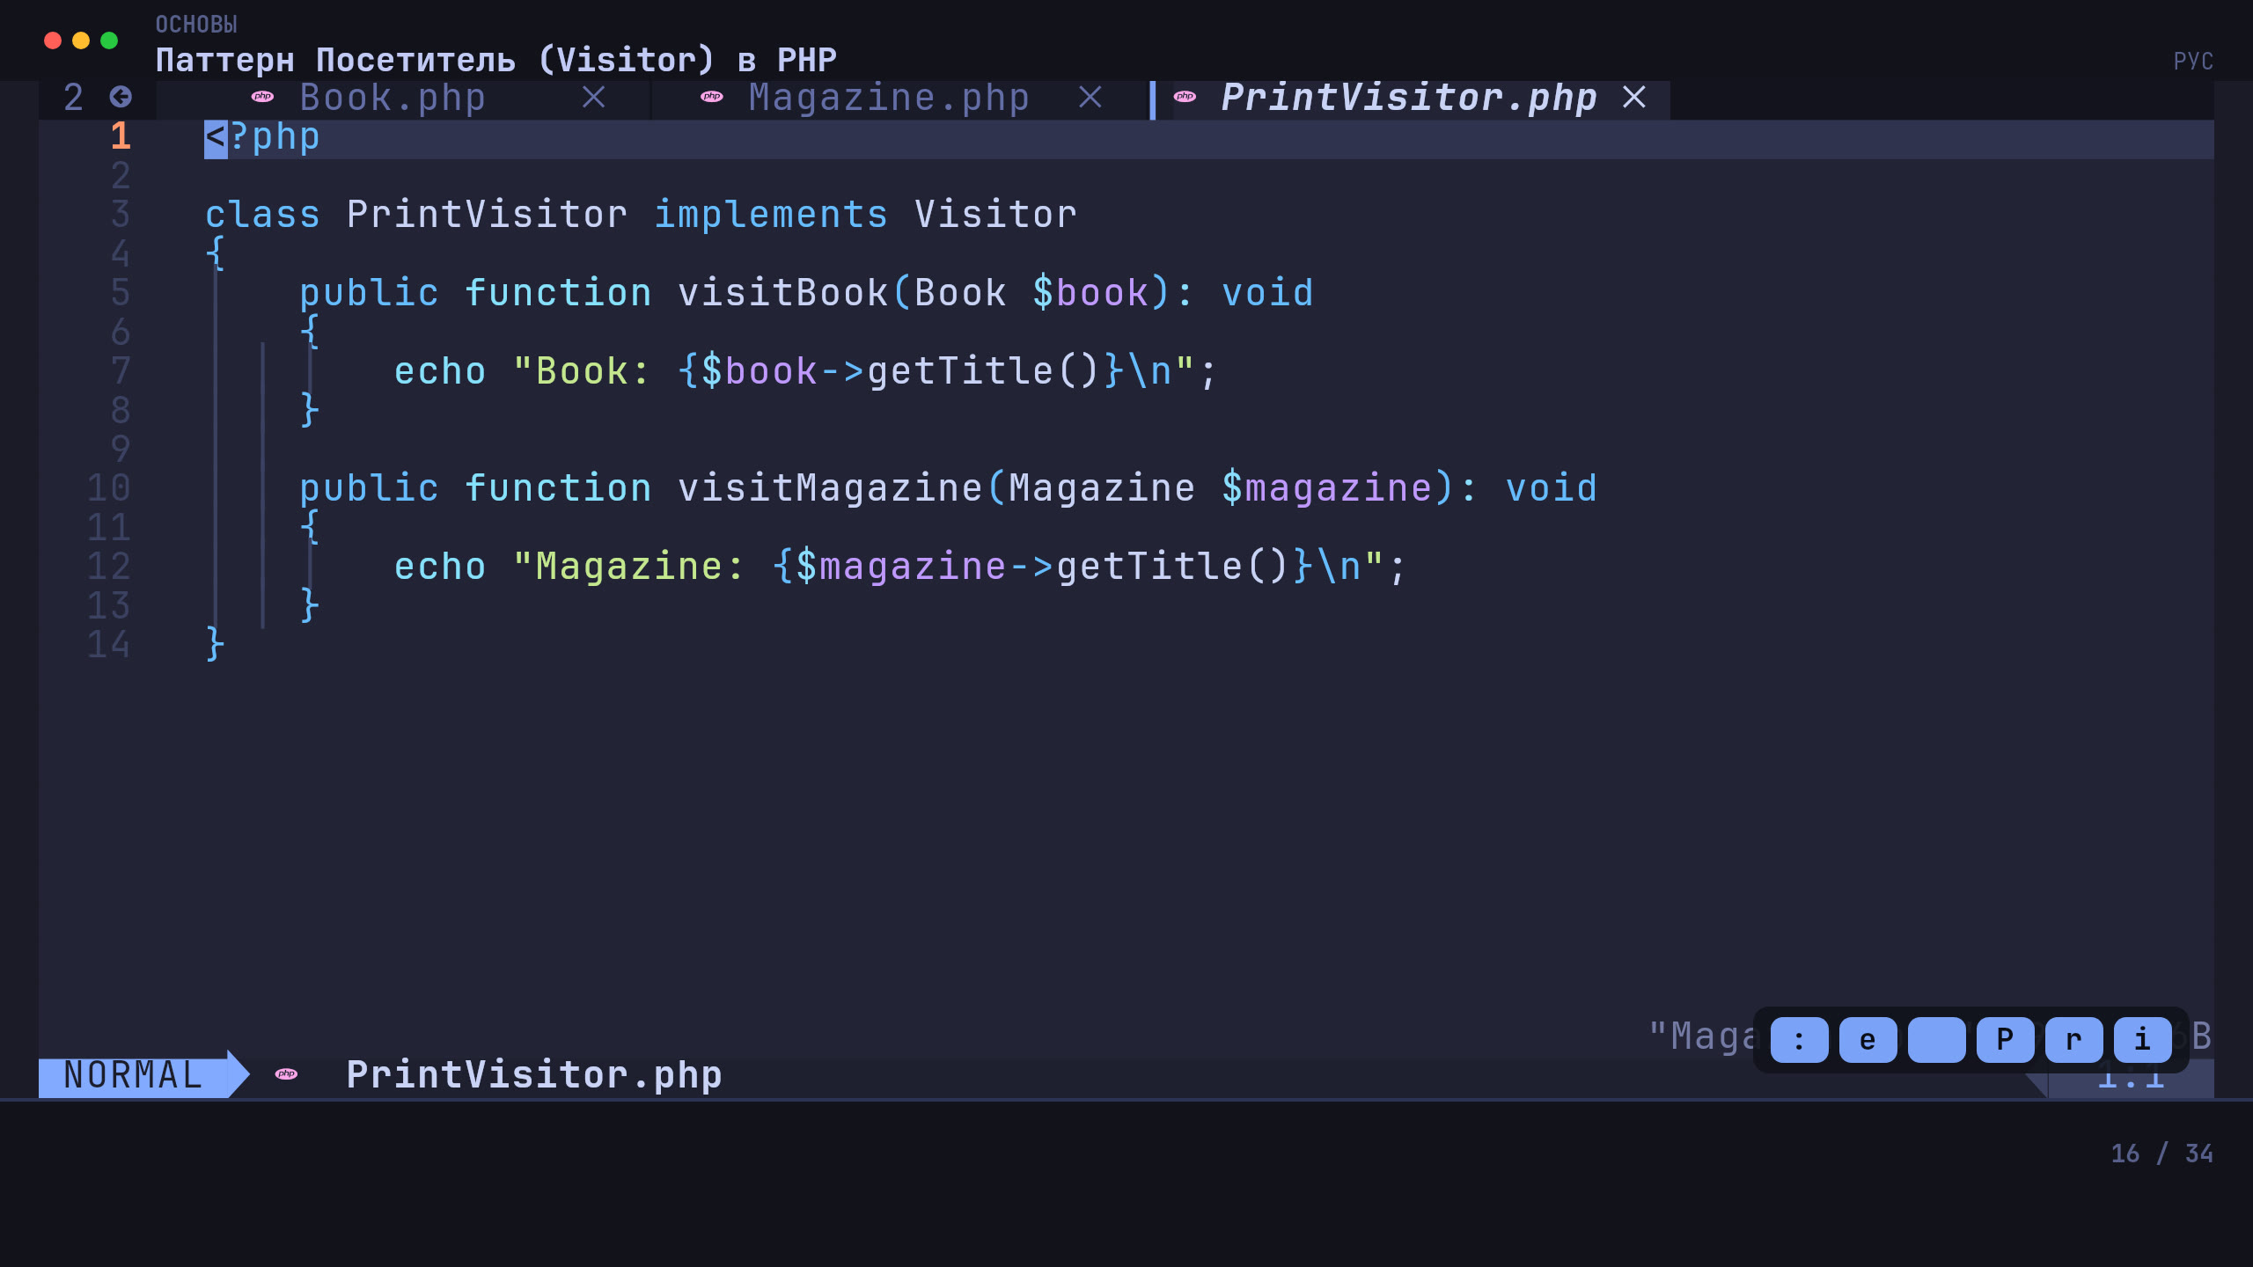Click the NORMAL mode indicator
This screenshot has width=2253, height=1267.
click(x=134, y=1075)
